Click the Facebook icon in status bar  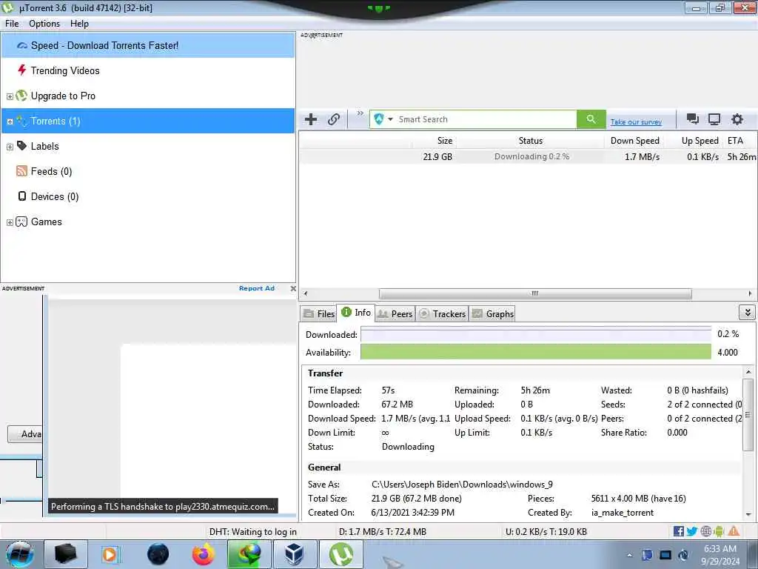(x=678, y=531)
